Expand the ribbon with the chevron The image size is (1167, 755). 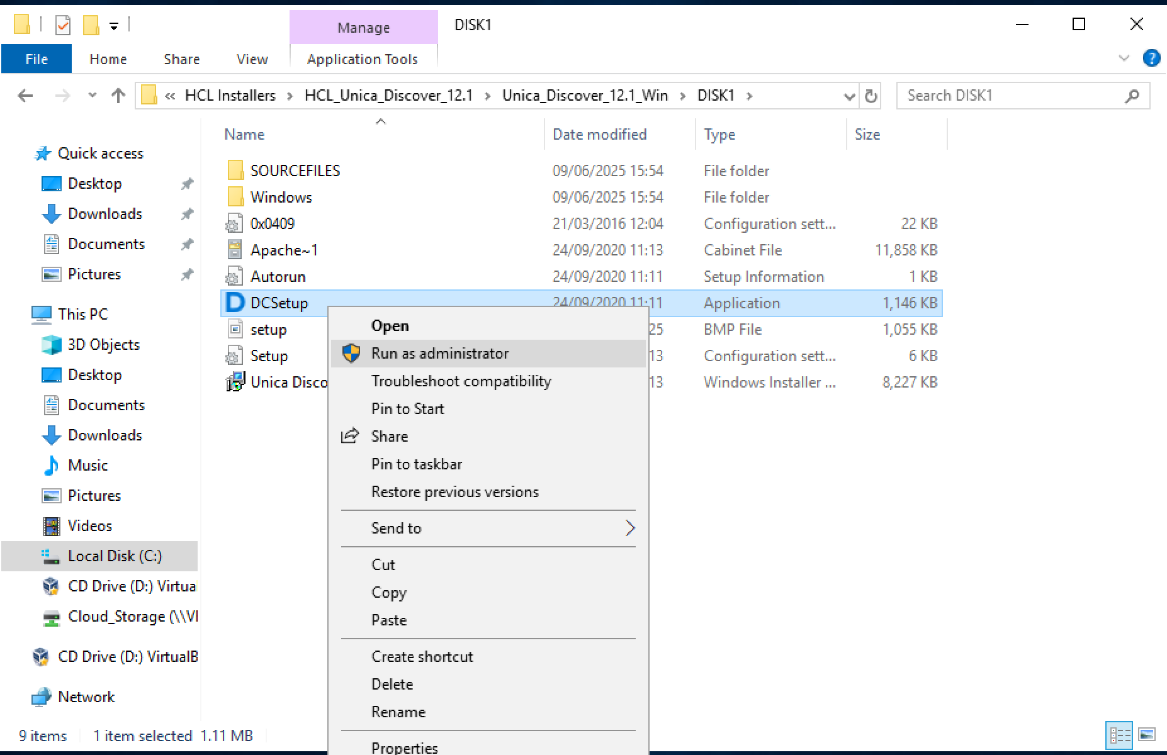click(x=1124, y=59)
